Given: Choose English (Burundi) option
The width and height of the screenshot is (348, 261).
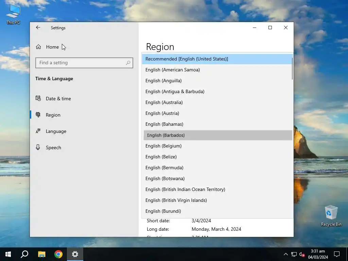Looking at the screenshot, I should point(217,211).
